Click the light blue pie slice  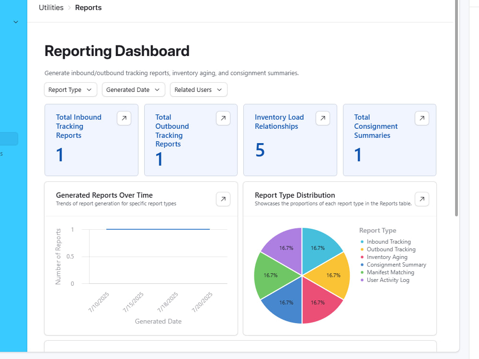point(319,248)
